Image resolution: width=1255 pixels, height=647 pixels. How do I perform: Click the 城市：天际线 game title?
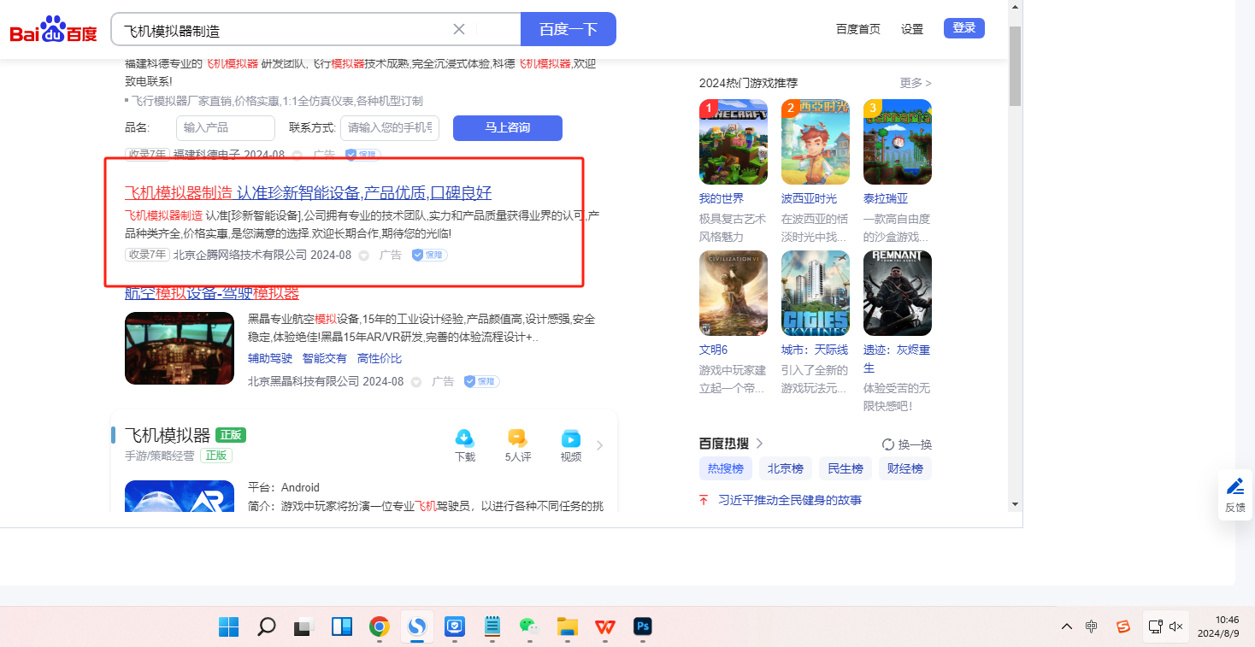[815, 350]
